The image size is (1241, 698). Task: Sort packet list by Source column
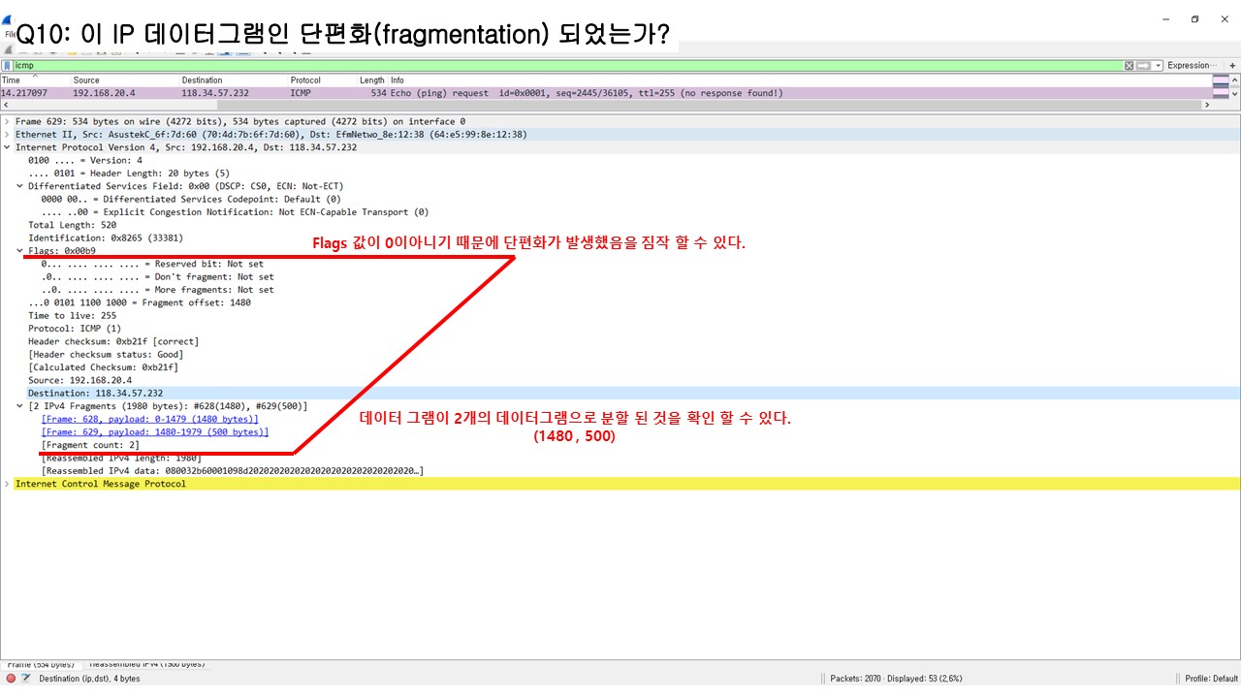(x=125, y=79)
